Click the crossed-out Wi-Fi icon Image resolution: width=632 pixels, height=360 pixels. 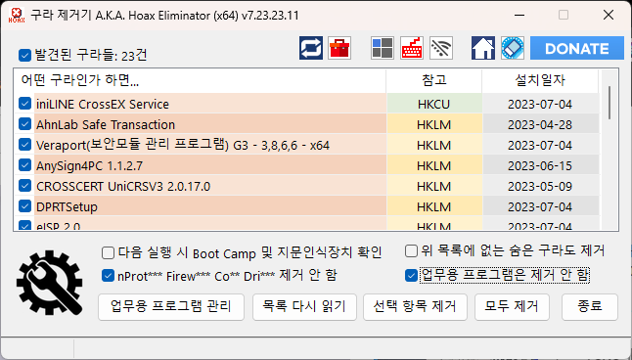tap(441, 48)
